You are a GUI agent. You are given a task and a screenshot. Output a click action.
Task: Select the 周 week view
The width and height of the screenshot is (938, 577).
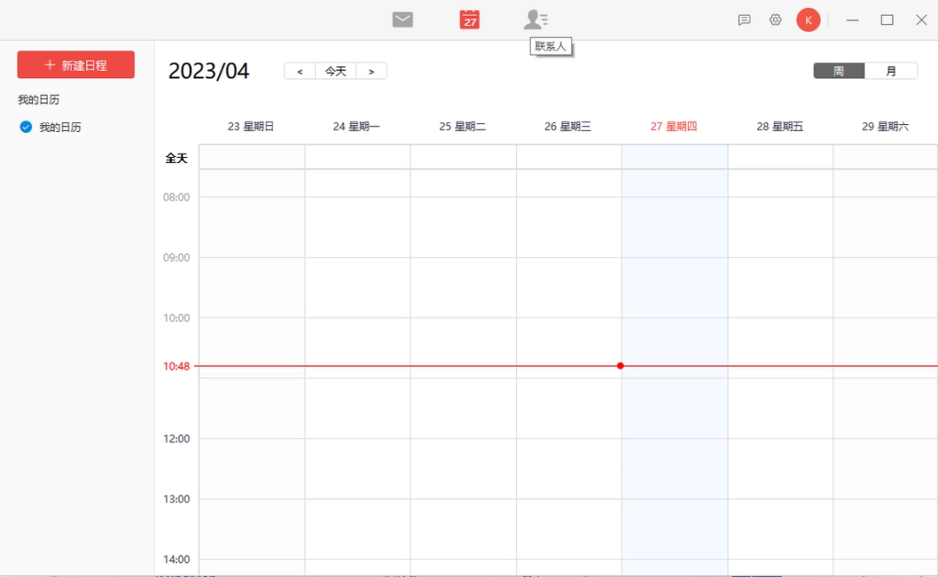839,70
